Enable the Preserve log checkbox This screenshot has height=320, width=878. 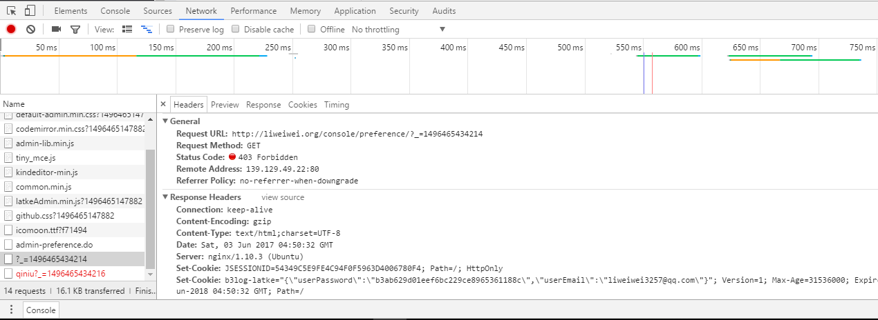171,29
